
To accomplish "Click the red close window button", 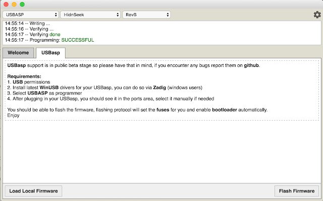I will [6, 5].
